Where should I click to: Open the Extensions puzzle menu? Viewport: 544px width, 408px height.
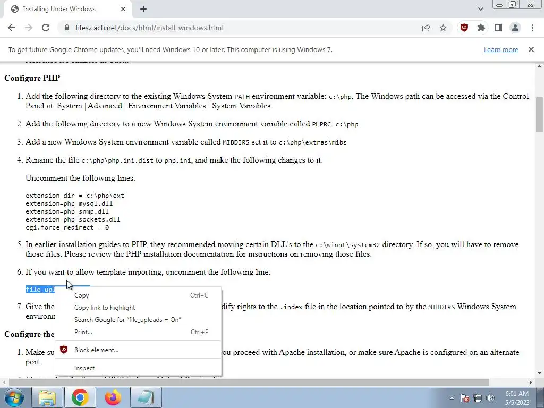(x=481, y=28)
